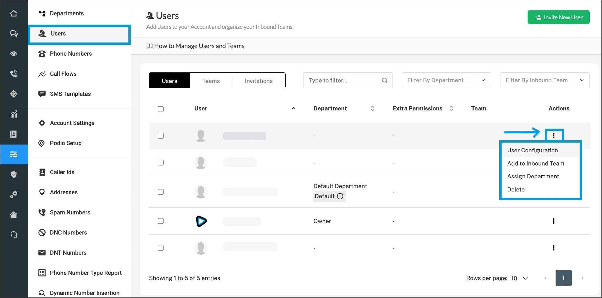
Task: Open the analytics chart sidebar icon
Action: pyautogui.click(x=14, y=114)
